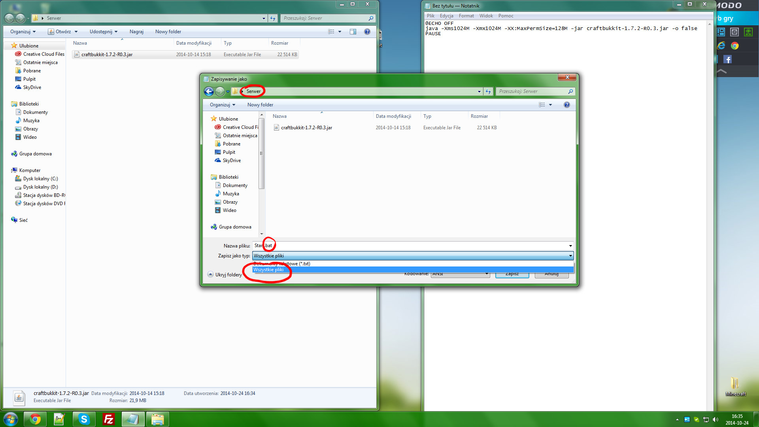
Task: Open Sieć in Explorer sidebar
Action: [x=19, y=220]
